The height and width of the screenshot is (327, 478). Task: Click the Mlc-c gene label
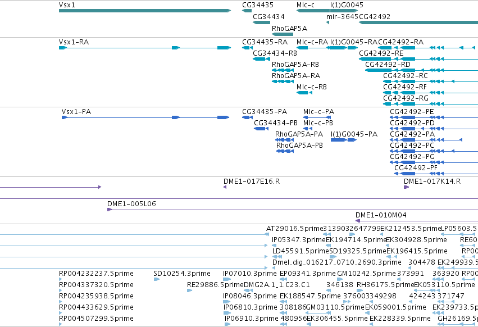click(305, 5)
